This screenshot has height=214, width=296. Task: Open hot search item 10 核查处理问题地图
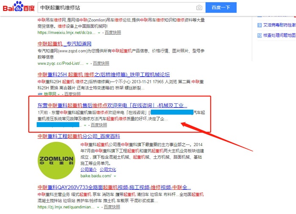[280, 35]
